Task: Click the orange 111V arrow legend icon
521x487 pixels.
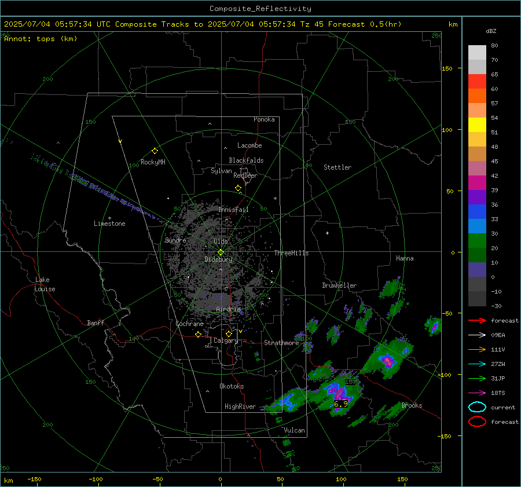Action: 477,349
